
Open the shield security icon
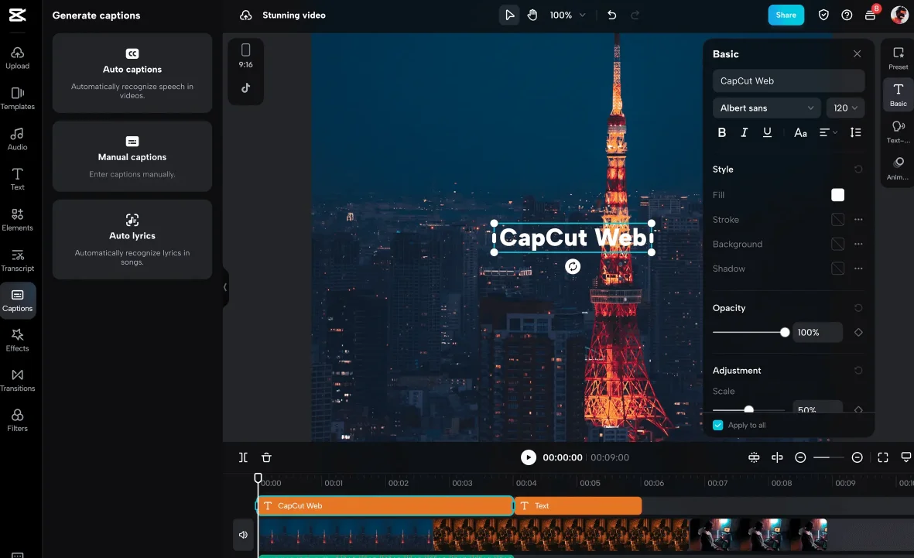coord(823,15)
